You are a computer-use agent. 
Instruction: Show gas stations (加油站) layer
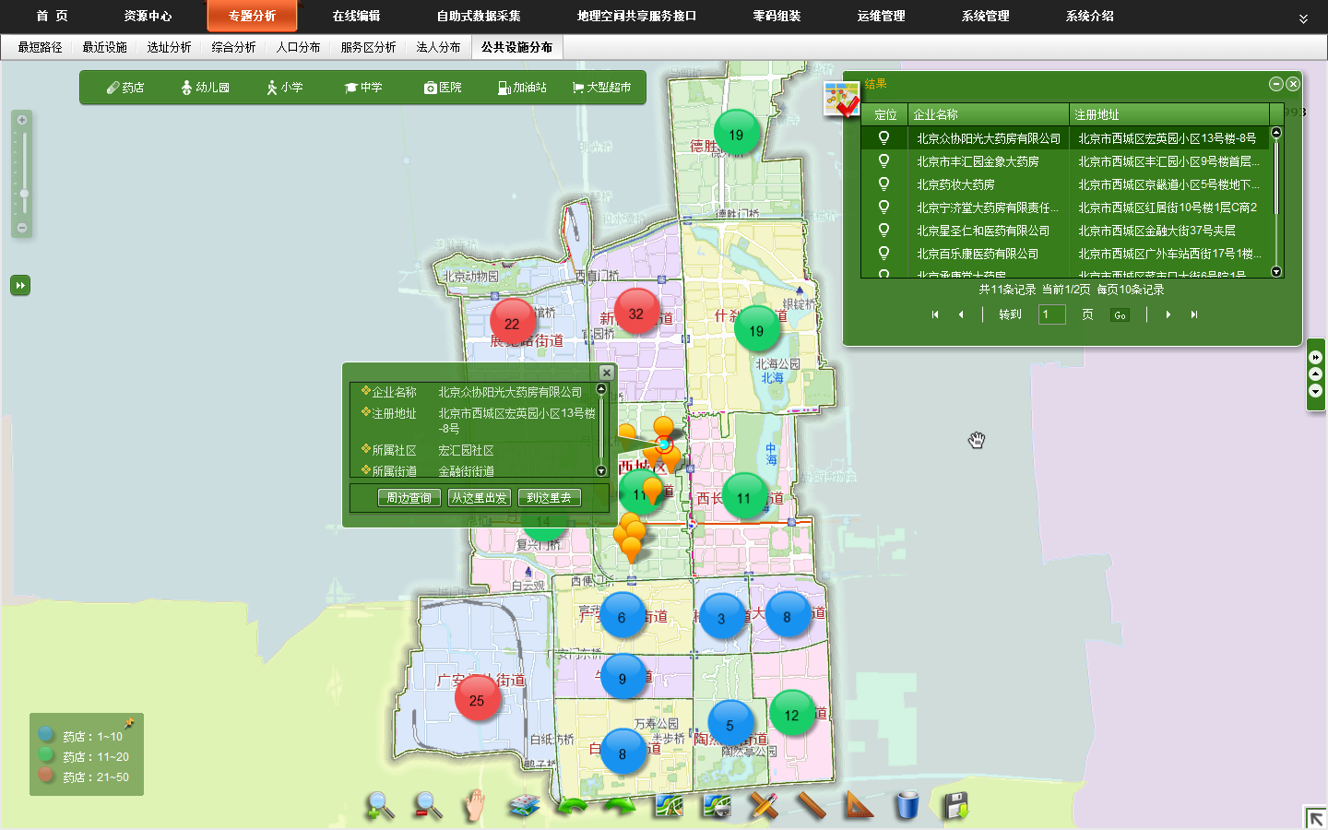pyautogui.click(x=522, y=88)
